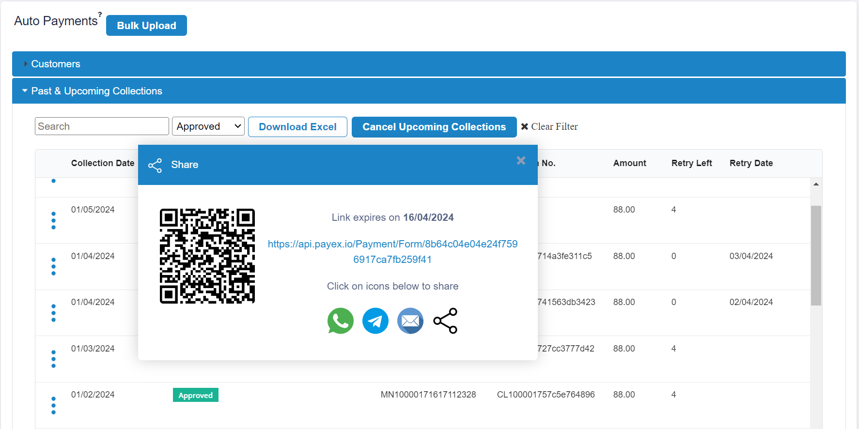Open three-dot menu for 01/02/2024 row
Viewport: 859px width, 429px height.
(53, 405)
